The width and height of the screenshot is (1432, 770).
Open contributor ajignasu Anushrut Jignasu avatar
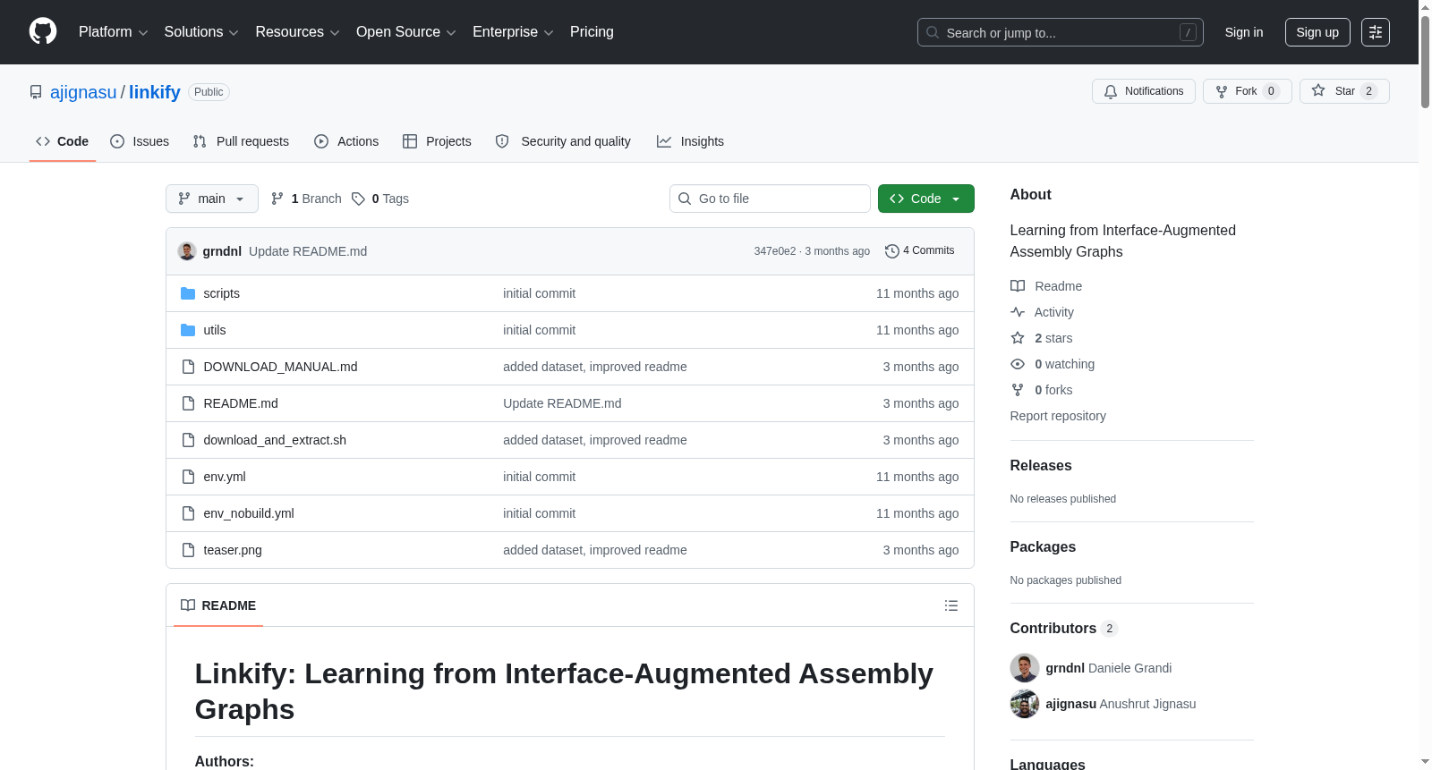pyautogui.click(x=1025, y=704)
